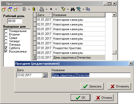Toggle the Пятница checkbox
Viewport: 134px width, 104px height.
coord(6,44)
